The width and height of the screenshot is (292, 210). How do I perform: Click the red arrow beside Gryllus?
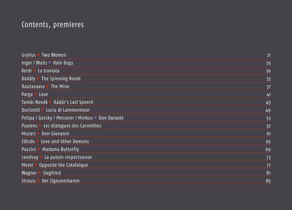pos(39,55)
